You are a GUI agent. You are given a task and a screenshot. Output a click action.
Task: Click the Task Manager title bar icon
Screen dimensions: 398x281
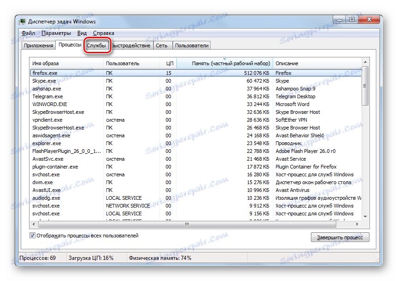click(x=23, y=22)
